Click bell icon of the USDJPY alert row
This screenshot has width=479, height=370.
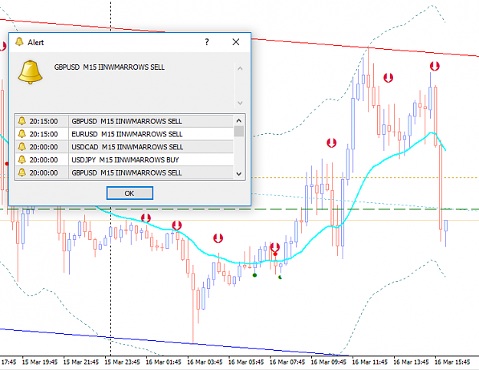[21, 159]
